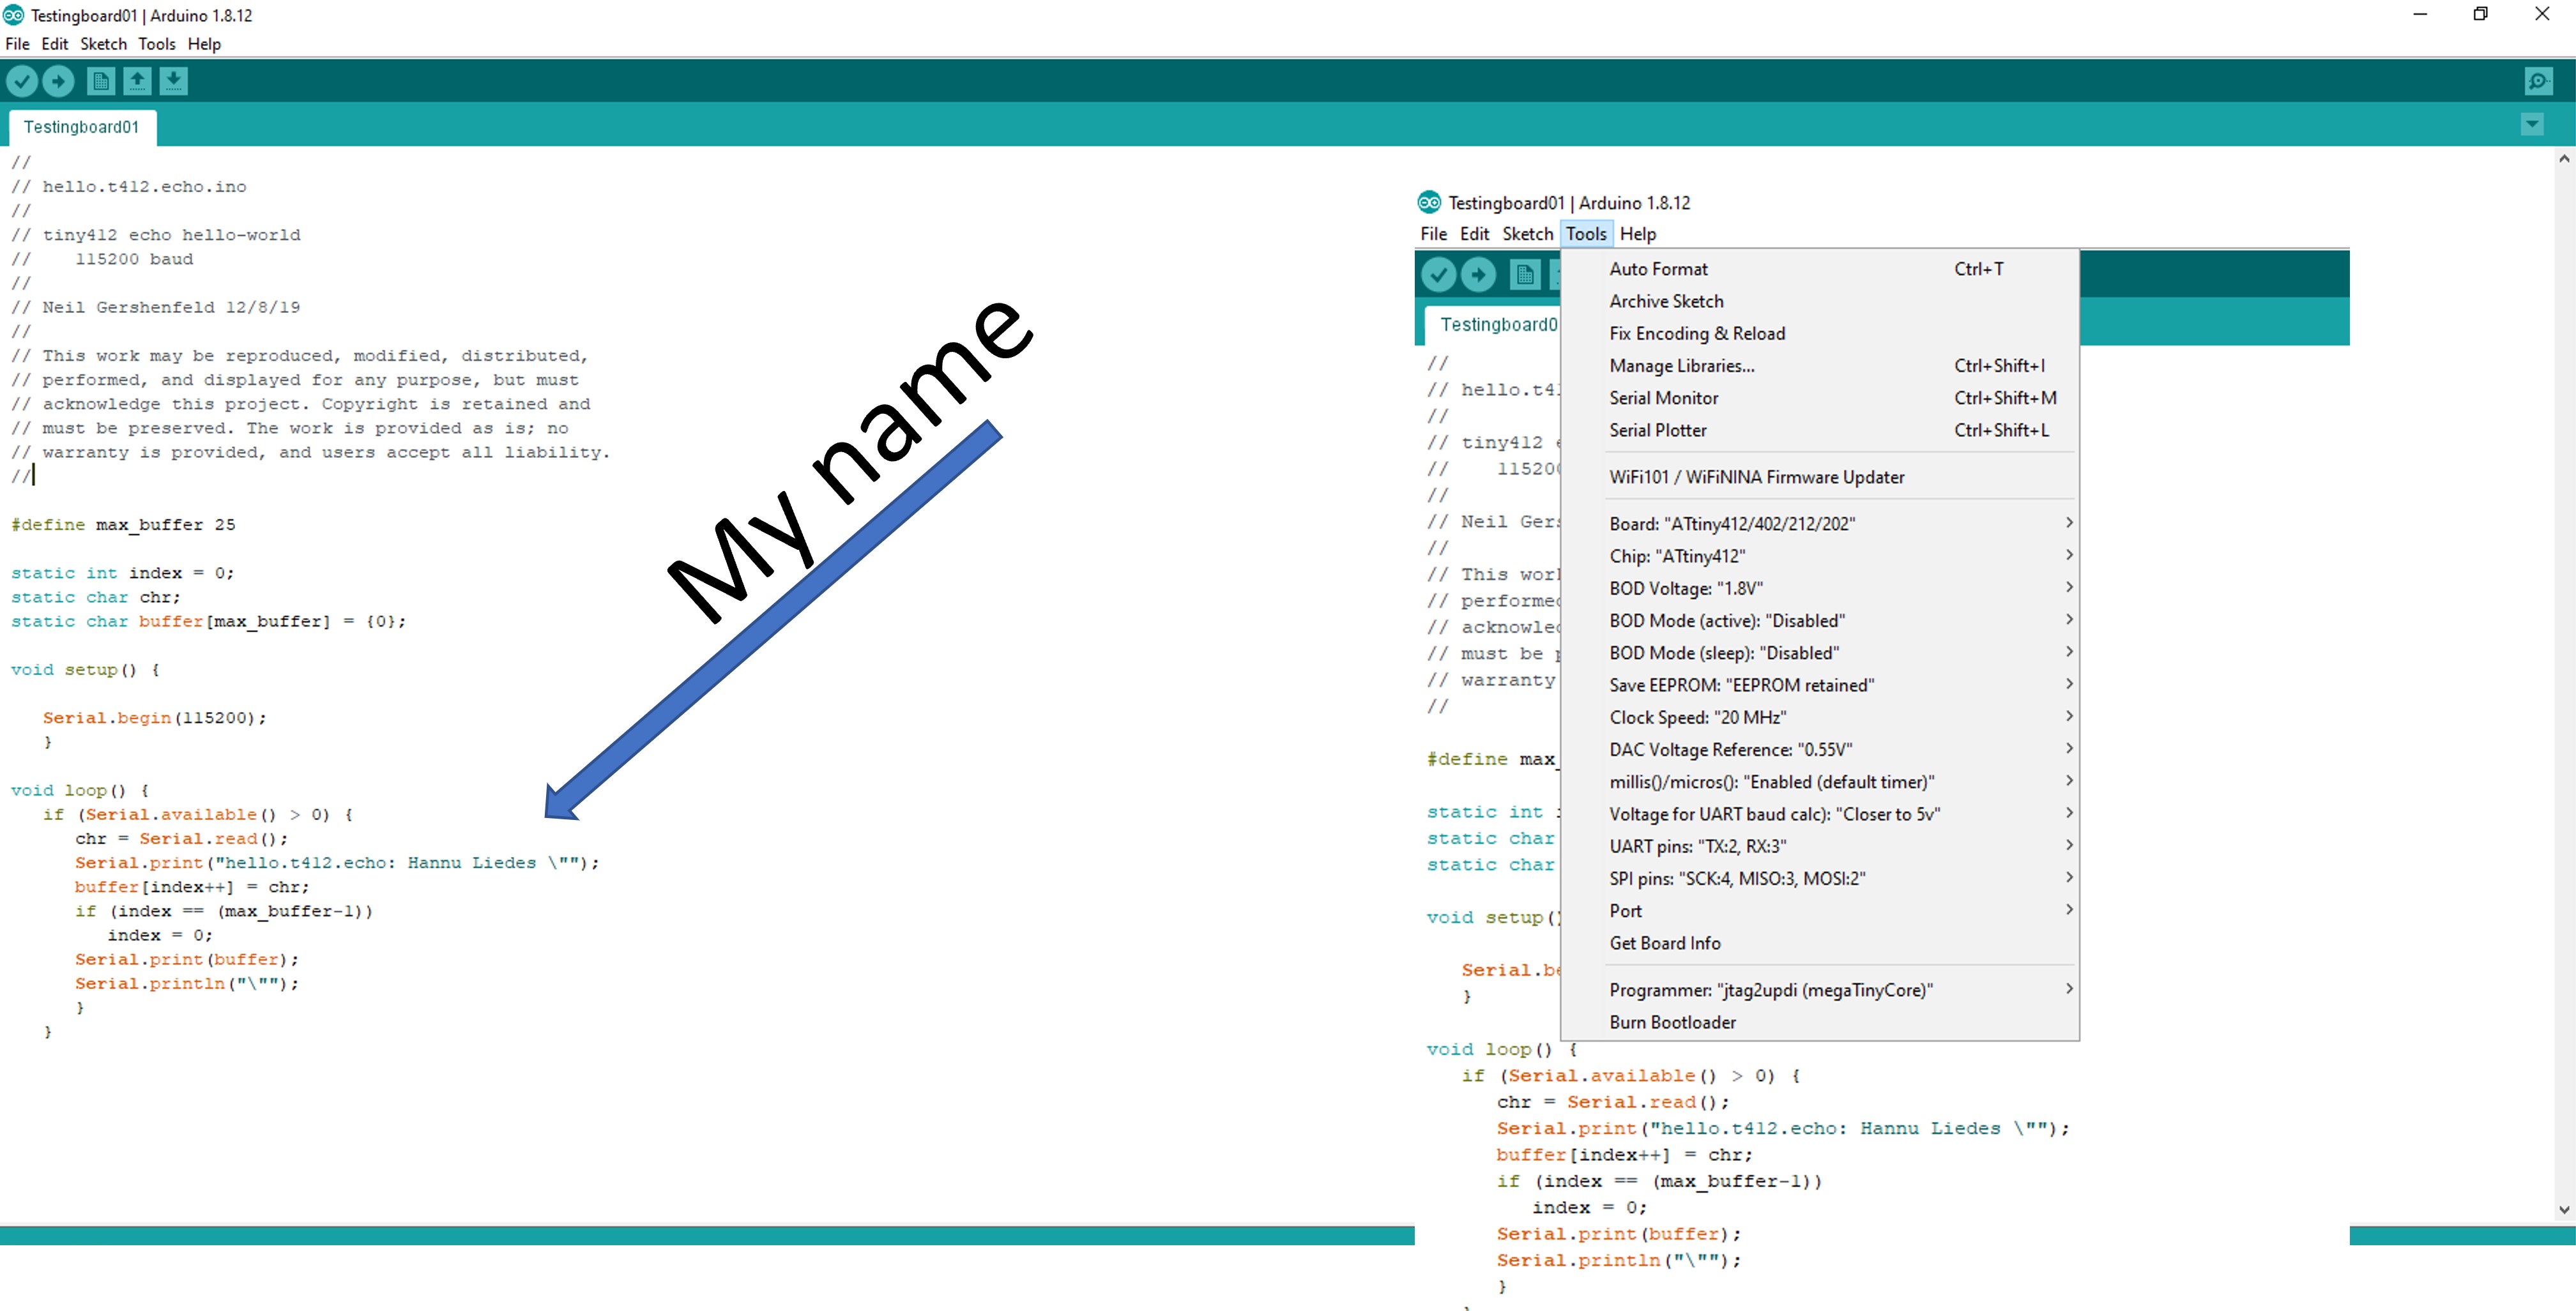Image resolution: width=2576 pixels, height=1311 pixels.
Task: Expand BOD Mode (active) Disabled submenu
Action: pyautogui.click(x=1819, y=621)
